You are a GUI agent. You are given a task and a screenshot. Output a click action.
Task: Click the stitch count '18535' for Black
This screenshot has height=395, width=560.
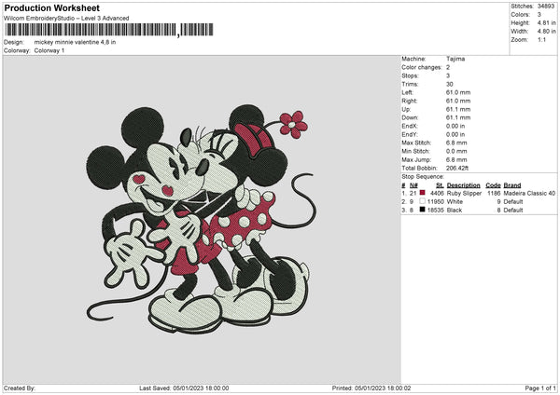[x=435, y=211]
